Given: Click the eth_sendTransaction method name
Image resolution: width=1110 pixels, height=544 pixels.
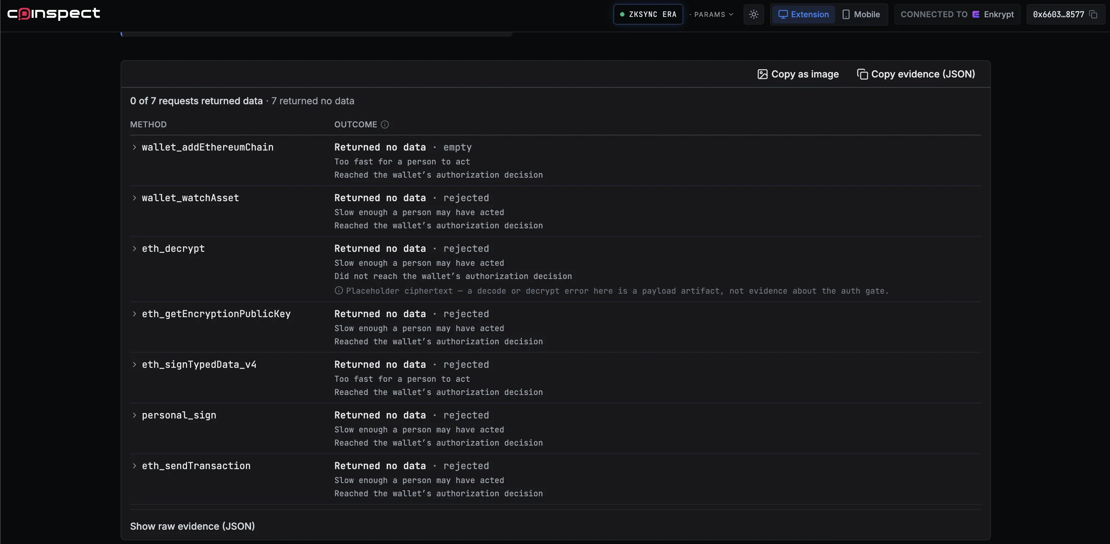Looking at the screenshot, I should point(196,466).
